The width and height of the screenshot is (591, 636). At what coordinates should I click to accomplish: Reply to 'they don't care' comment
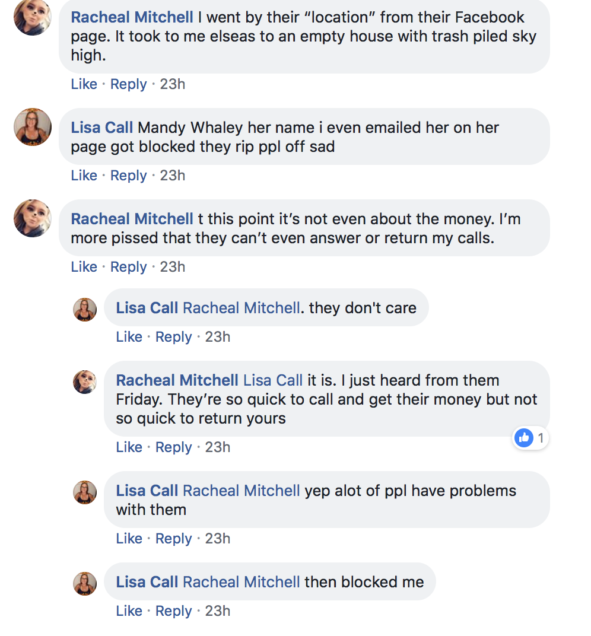pos(174,336)
